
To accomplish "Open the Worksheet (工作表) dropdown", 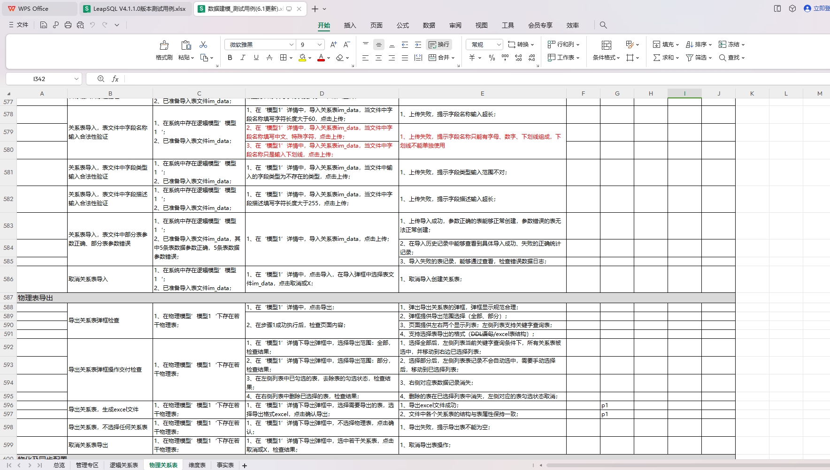I will point(564,58).
